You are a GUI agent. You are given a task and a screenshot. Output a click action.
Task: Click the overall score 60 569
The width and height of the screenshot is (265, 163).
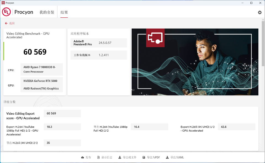point(35,52)
